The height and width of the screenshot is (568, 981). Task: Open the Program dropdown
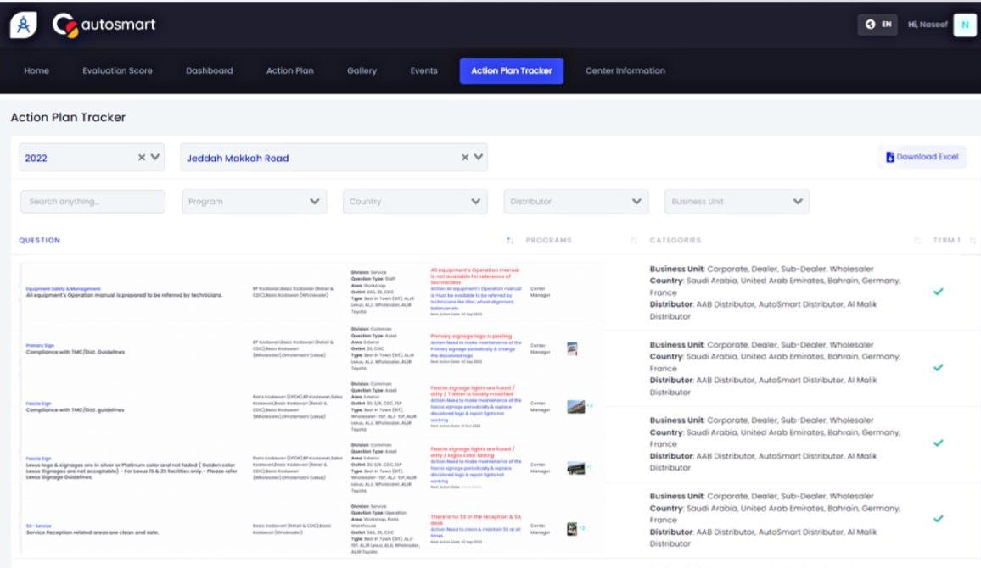tap(253, 201)
